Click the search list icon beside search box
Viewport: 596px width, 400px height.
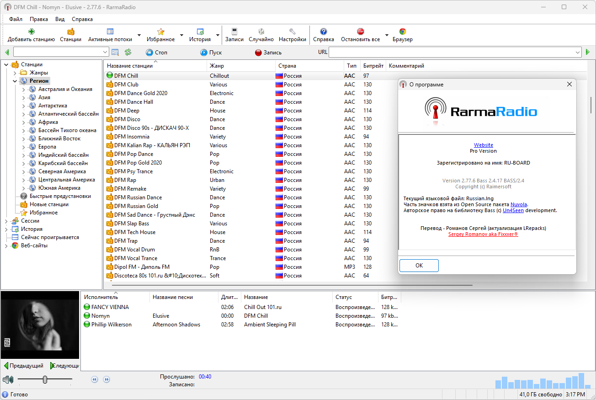pos(115,52)
